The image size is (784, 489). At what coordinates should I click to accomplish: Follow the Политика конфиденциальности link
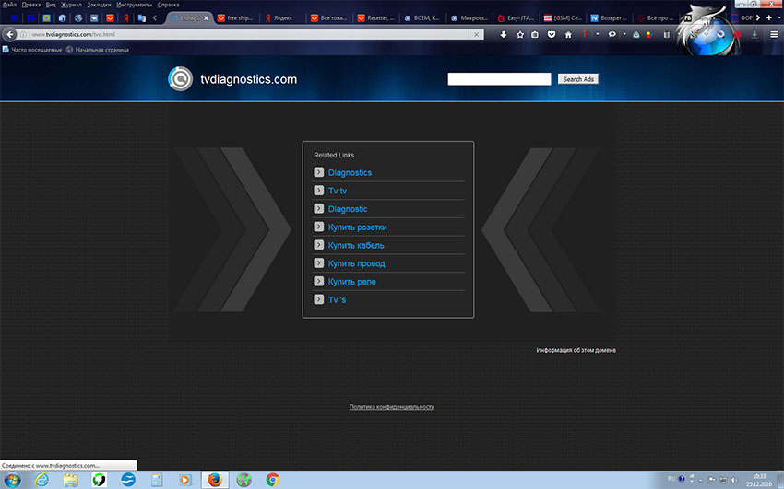click(x=391, y=406)
